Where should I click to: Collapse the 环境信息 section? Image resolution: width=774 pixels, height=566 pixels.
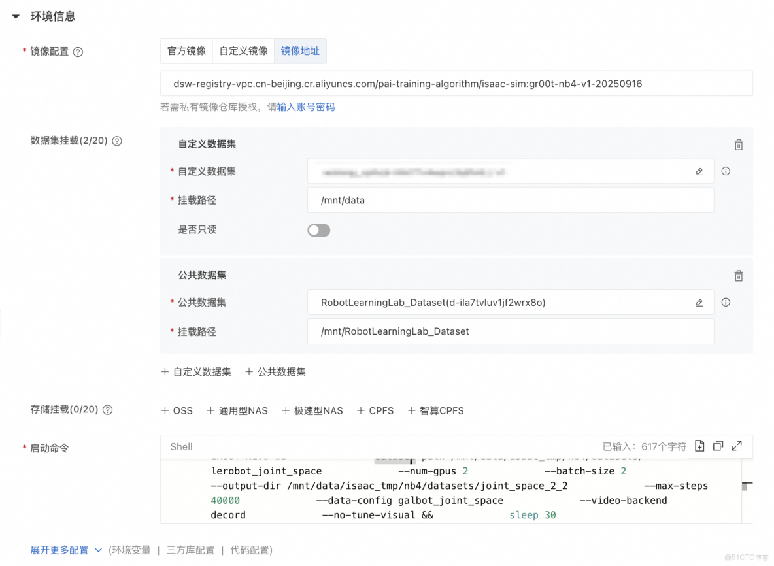coord(16,16)
